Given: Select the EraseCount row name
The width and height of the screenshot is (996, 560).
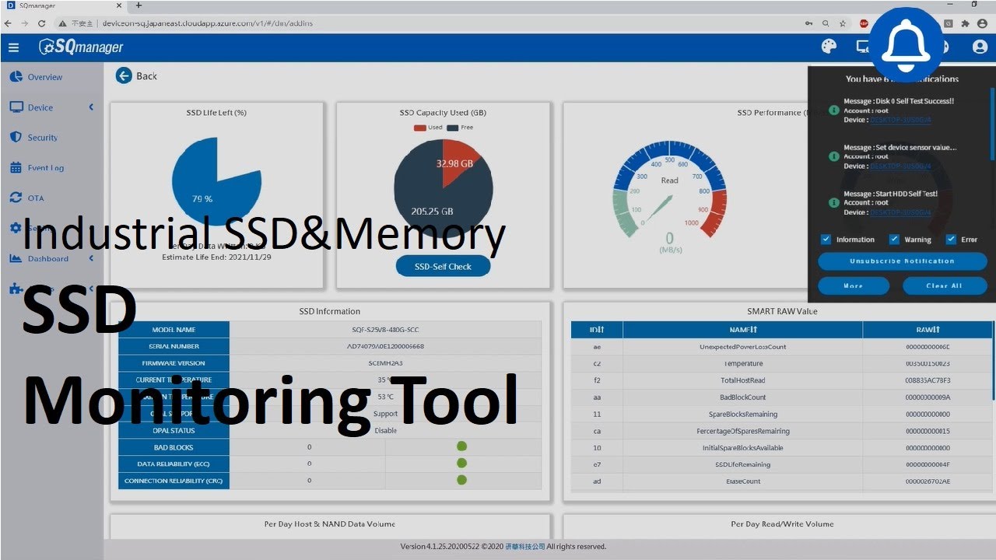Looking at the screenshot, I should 742,481.
